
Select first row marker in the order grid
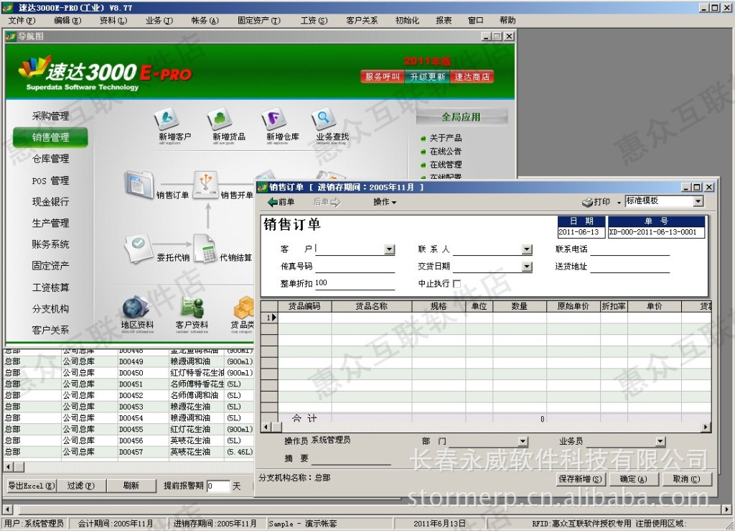[270, 318]
